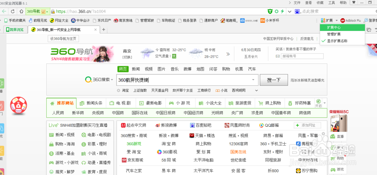Switch city with 切换 under 南京

pyautogui.click(x=127, y=57)
